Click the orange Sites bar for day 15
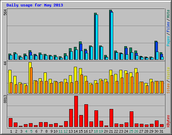 pos(82,84)
